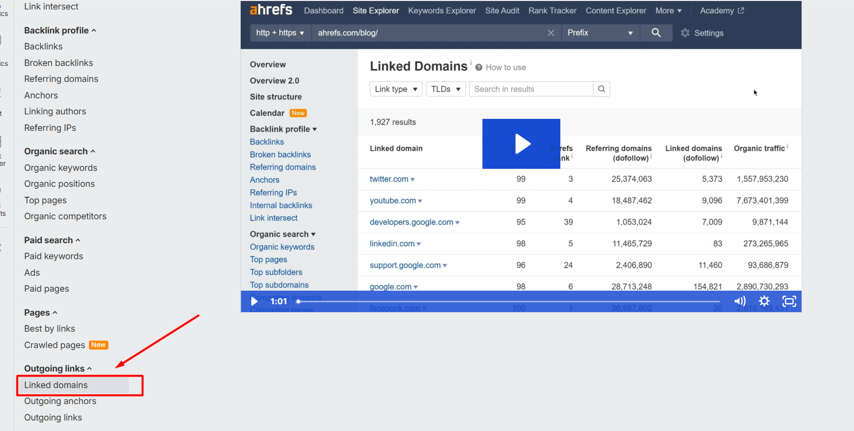Image resolution: width=854 pixels, height=431 pixels.
Task: Open the developers.google.com dropdown arrow
Action: (457, 223)
